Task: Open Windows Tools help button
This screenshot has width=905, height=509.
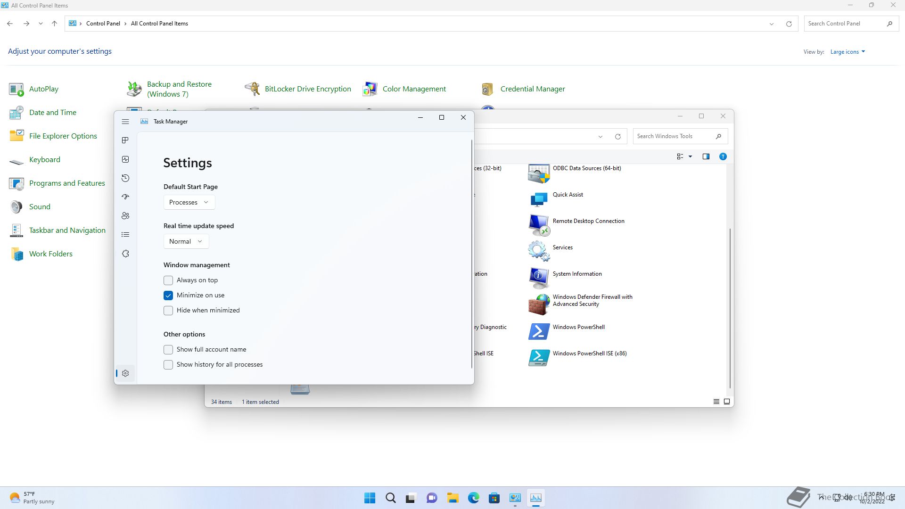Action: pyautogui.click(x=723, y=156)
